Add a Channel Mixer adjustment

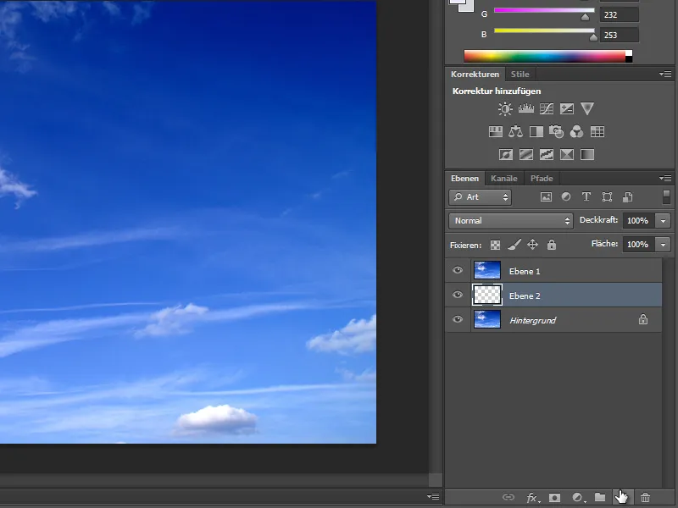(577, 132)
